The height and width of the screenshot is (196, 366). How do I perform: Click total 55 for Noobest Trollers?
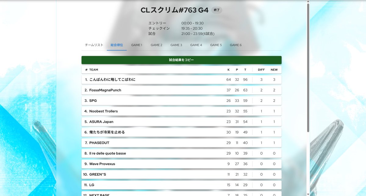[x=245, y=111]
